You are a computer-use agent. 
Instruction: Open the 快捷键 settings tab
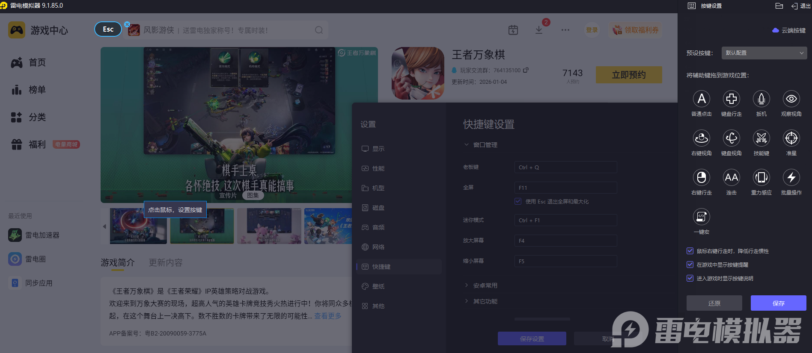[399, 267]
